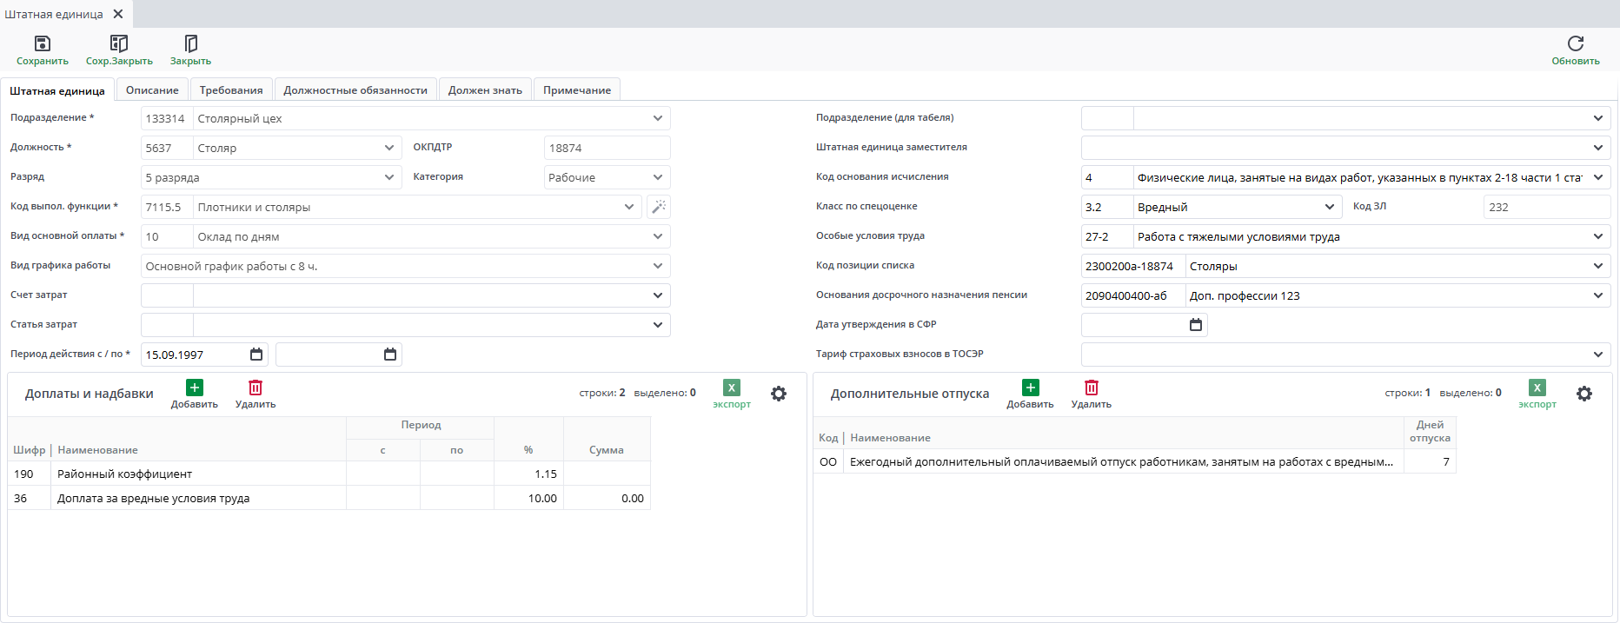Open the Должностные обязанности tab

point(355,90)
